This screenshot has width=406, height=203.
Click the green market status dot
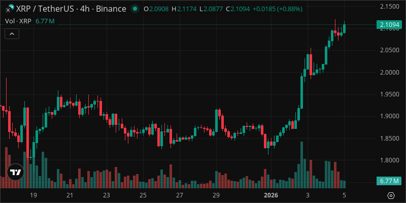[134, 9]
